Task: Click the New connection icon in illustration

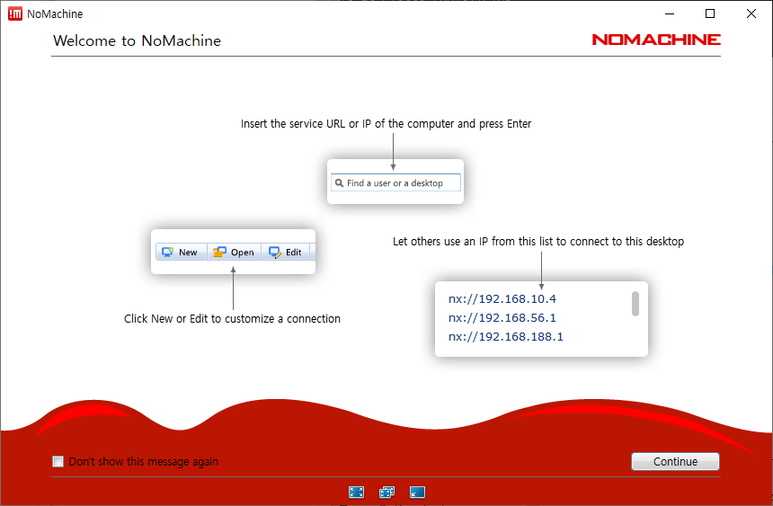Action: tap(167, 252)
